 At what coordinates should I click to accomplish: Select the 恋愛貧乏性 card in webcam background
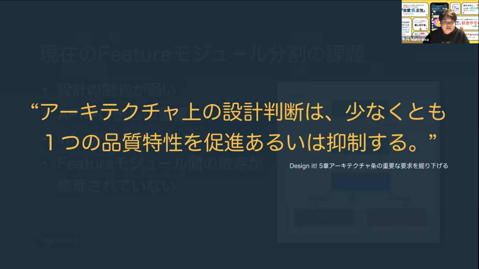(415, 10)
